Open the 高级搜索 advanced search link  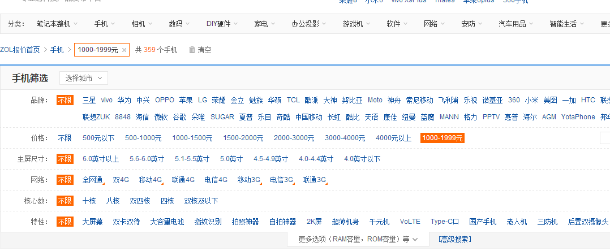455,239
